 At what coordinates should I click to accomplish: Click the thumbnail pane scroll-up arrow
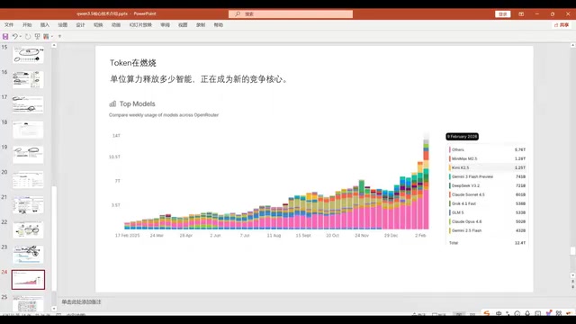(54, 46)
